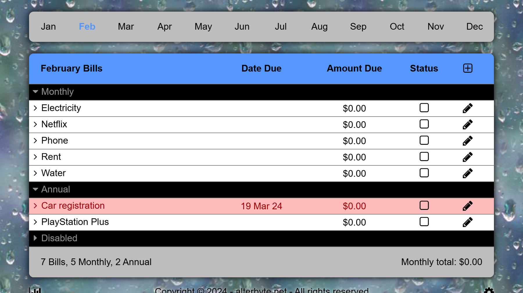
Task: Click the Car registration due date
Action: point(261,206)
